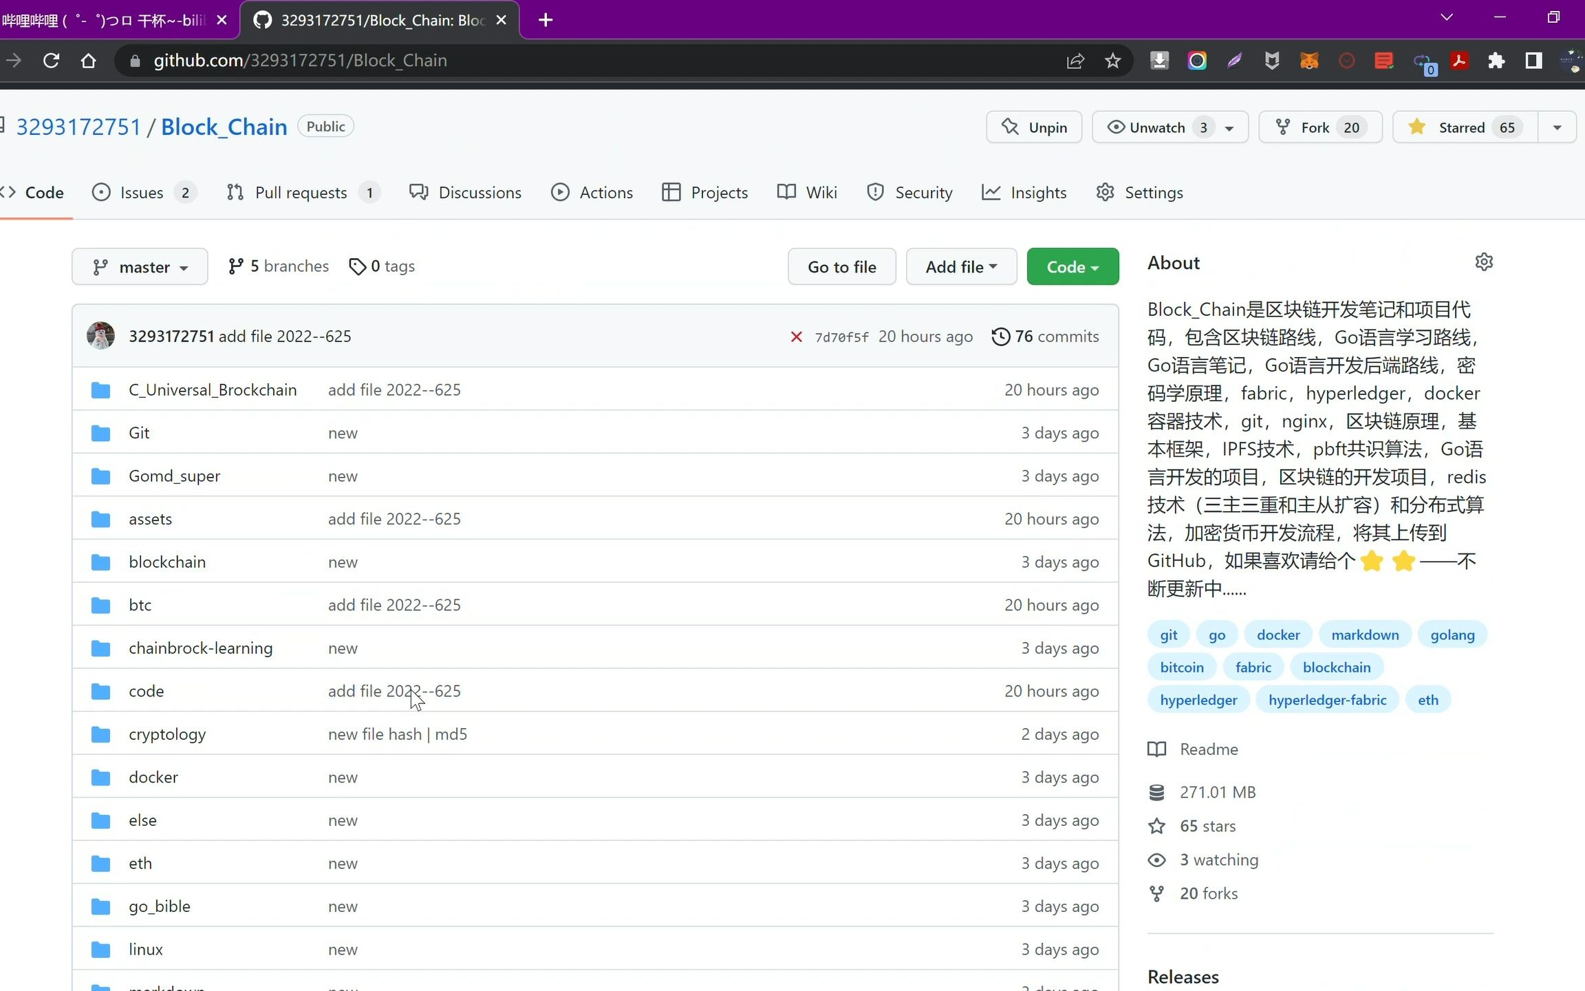Open the C_Universal_Brockchain folder
The height and width of the screenshot is (991, 1585).
point(213,390)
